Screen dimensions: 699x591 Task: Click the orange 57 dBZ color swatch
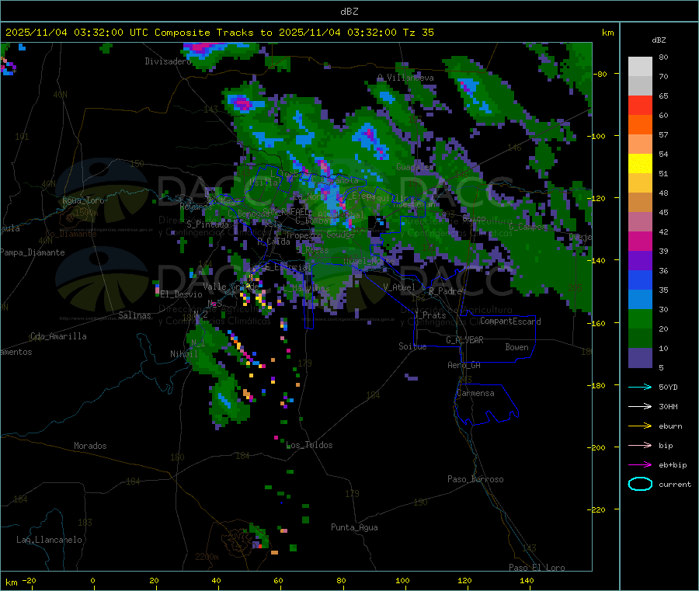click(x=640, y=125)
